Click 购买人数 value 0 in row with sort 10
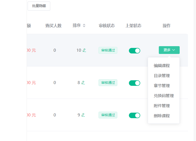The height and width of the screenshot is (141, 196). click(x=55, y=50)
